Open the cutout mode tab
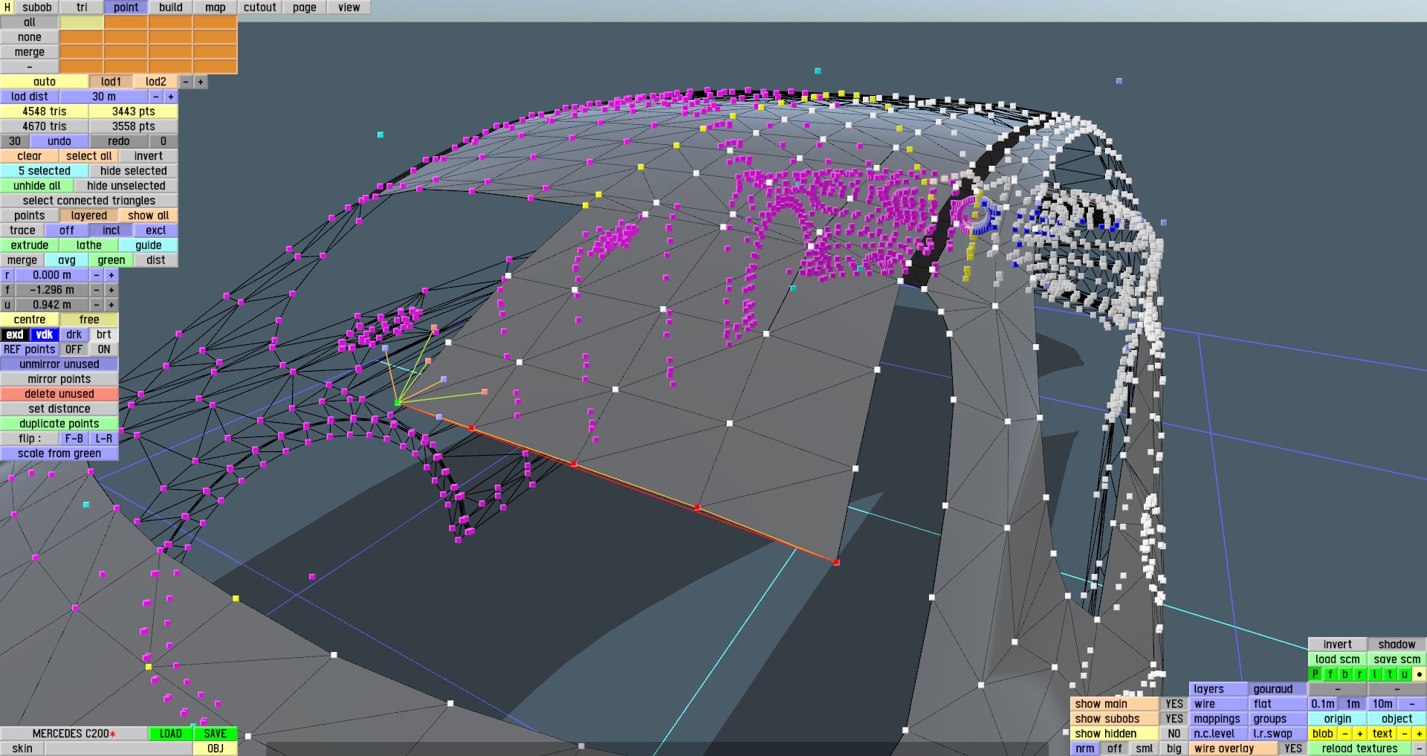The width and height of the screenshot is (1427, 756). (x=260, y=7)
